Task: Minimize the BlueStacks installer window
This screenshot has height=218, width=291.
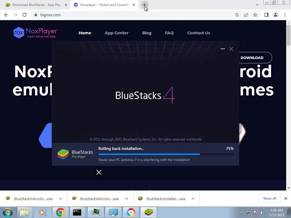Action: pos(223,49)
